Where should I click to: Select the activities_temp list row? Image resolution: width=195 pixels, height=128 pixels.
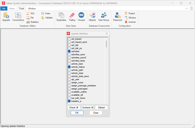(x=86, y=61)
